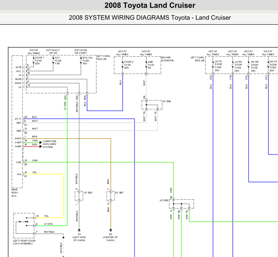
Task: Click the 'D22' connector pin label
Action: [x=211, y=77]
